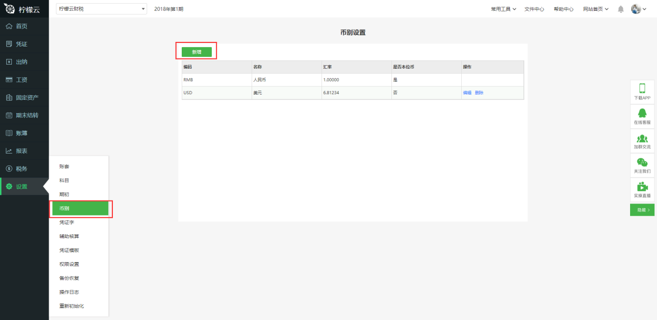The width and height of the screenshot is (657, 320).
Task: Open 在线客服 QQ icon
Action: point(642,113)
